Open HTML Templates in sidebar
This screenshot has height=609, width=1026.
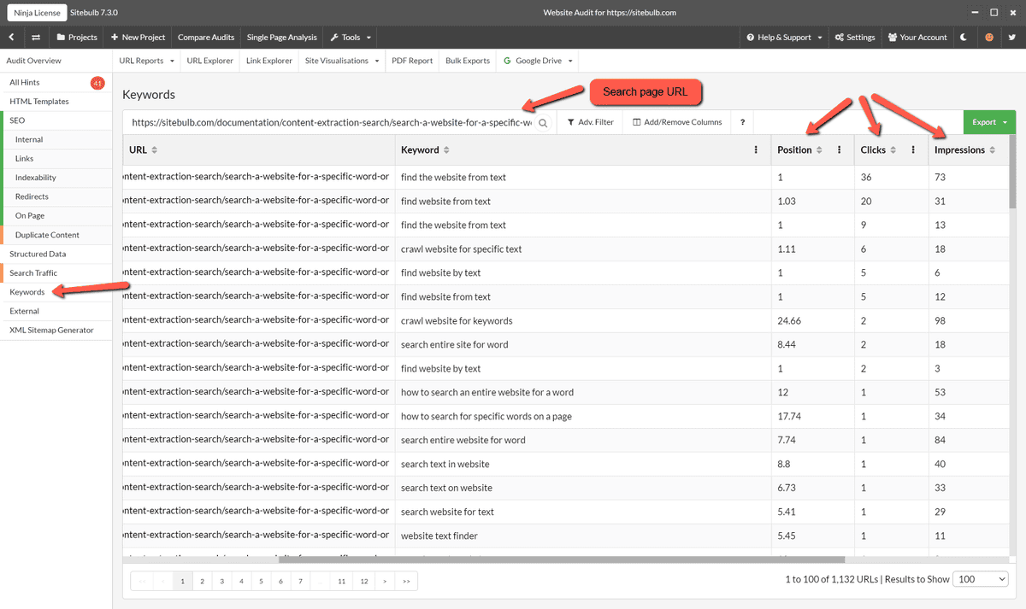(x=39, y=102)
